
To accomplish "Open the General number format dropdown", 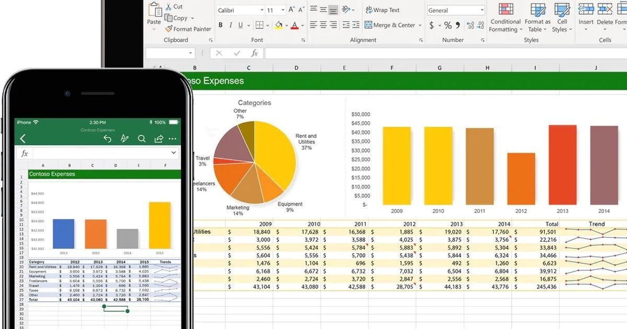I will click(482, 10).
